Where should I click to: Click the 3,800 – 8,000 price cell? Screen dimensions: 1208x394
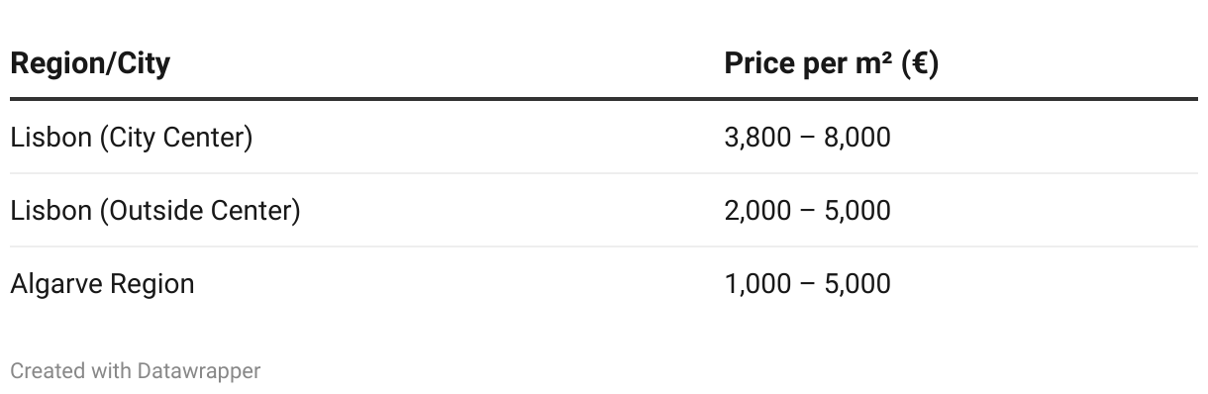(807, 138)
